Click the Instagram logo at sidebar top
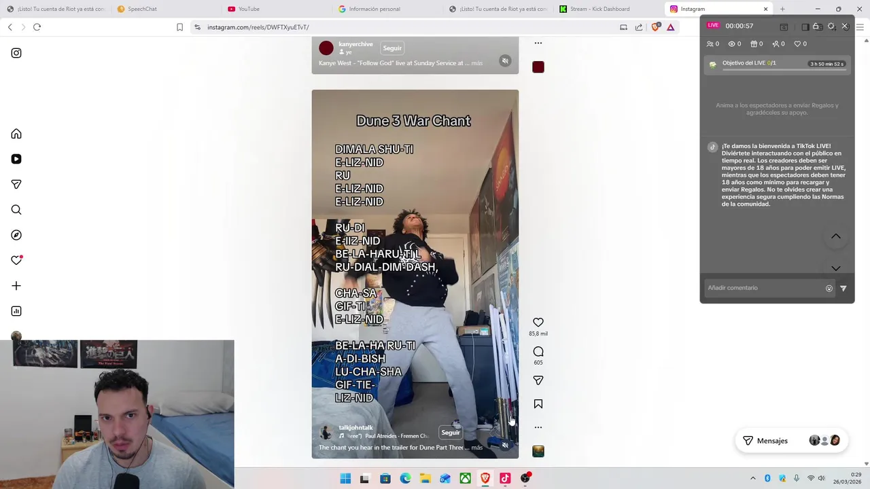870x489 pixels. pyautogui.click(x=16, y=53)
